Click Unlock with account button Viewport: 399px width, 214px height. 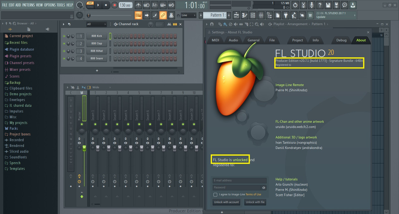coord(226,202)
